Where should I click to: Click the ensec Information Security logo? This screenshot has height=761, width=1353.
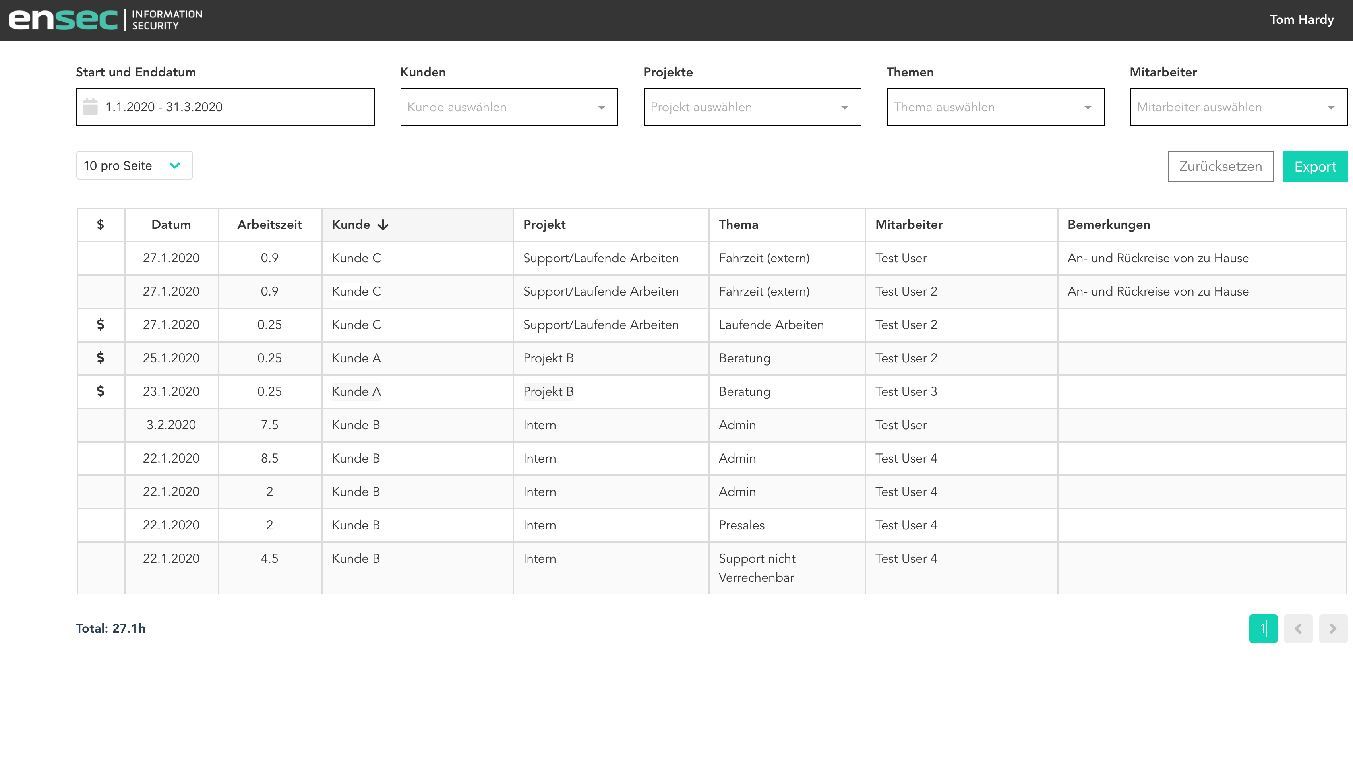tap(105, 20)
